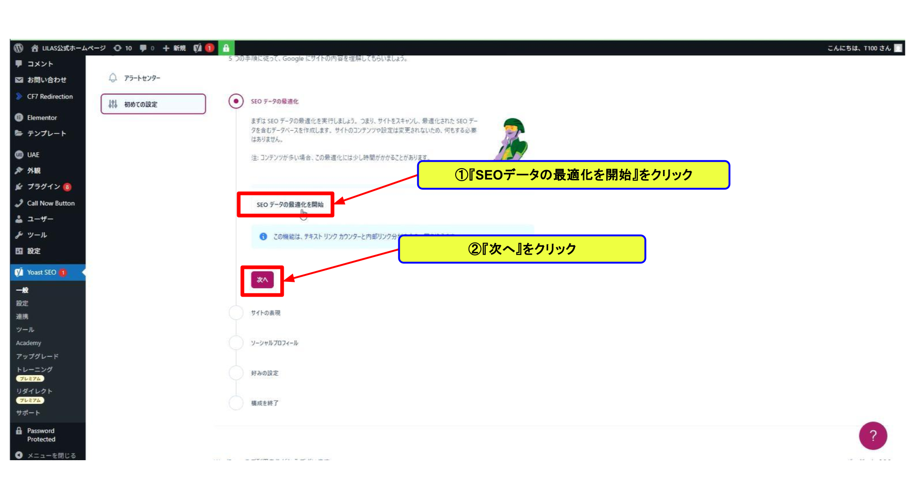Click the Call Now Button phone icon
This screenshot has width=915, height=499.
(19, 203)
